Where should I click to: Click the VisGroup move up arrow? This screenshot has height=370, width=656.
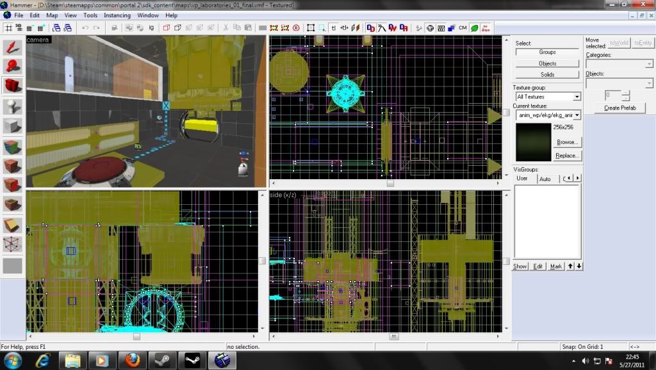click(x=570, y=266)
